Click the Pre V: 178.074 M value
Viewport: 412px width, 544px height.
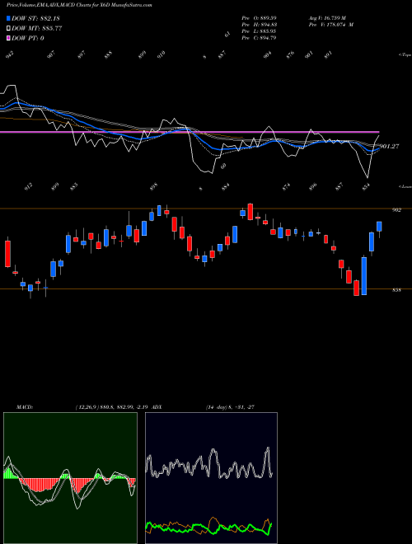[x=331, y=25]
